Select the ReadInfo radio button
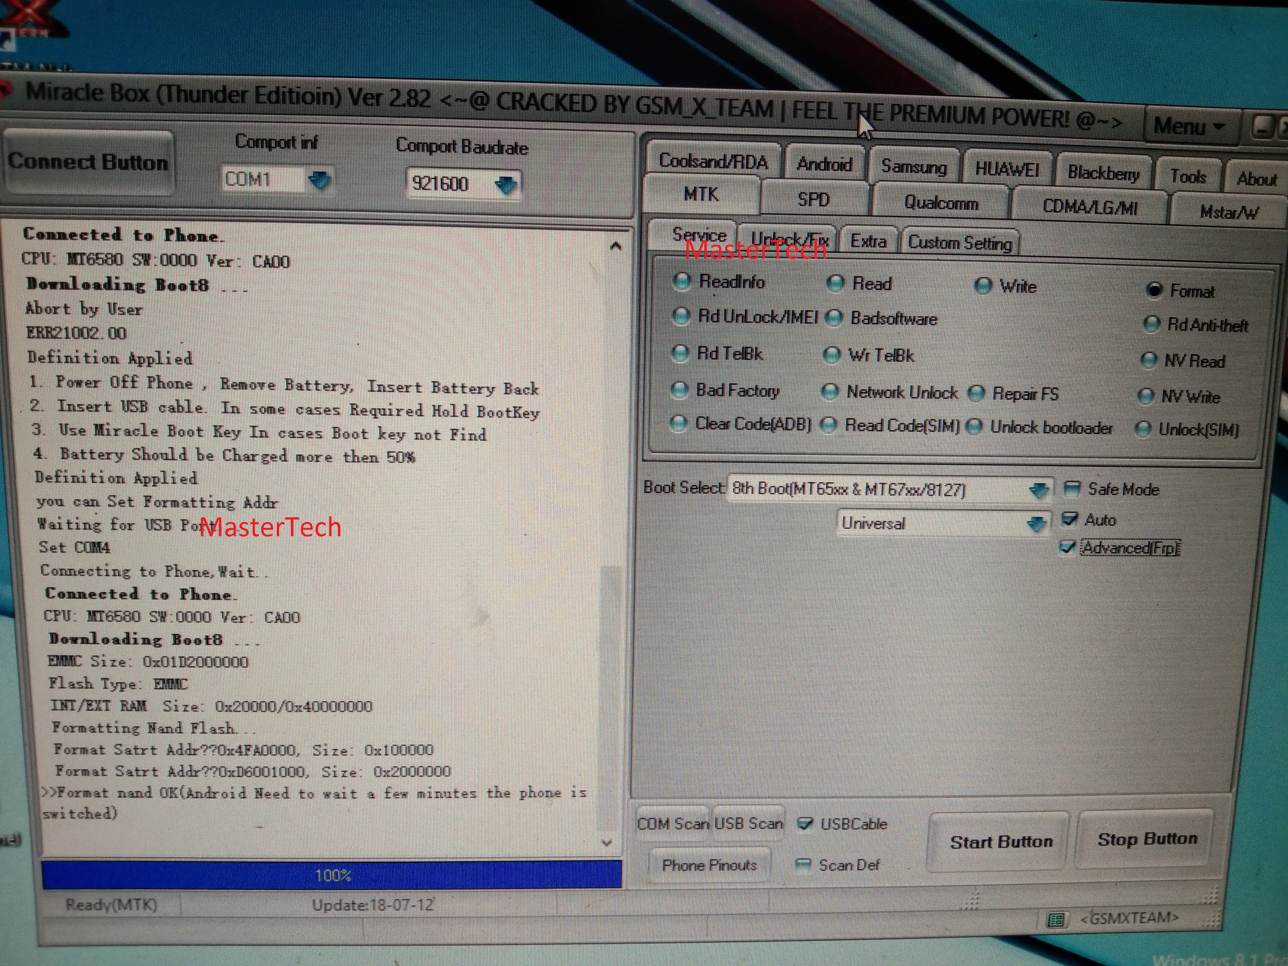Image resolution: width=1288 pixels, height=966 pixels. click(x=681, y=281)
